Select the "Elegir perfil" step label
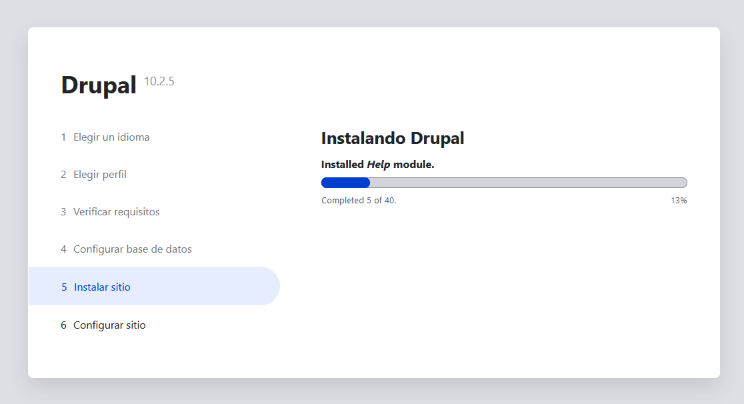This screenshot has height=404, width=744. (100, 175)
